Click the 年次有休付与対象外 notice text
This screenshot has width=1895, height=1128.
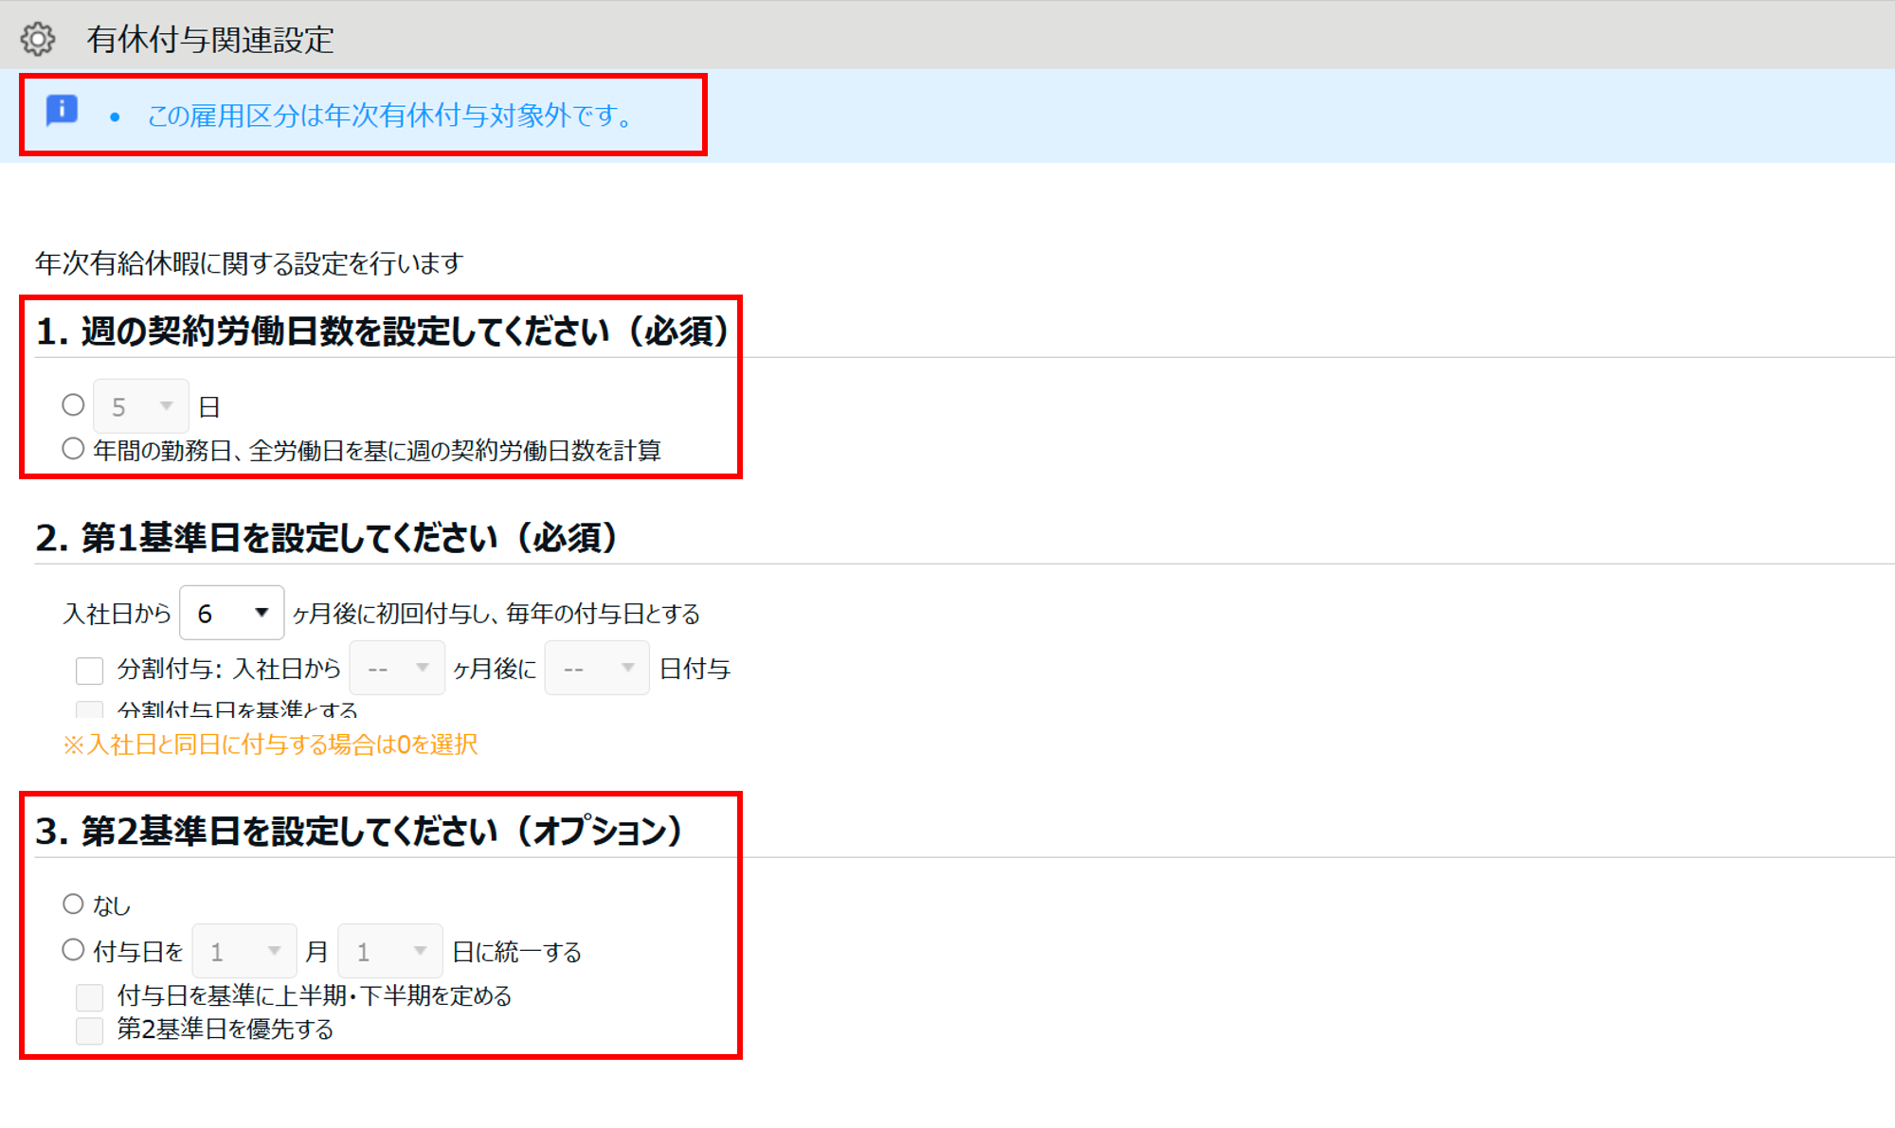389,116
